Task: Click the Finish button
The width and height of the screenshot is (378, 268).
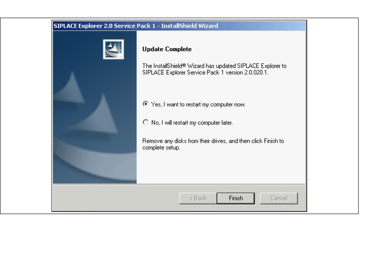Action: [236, 198]
